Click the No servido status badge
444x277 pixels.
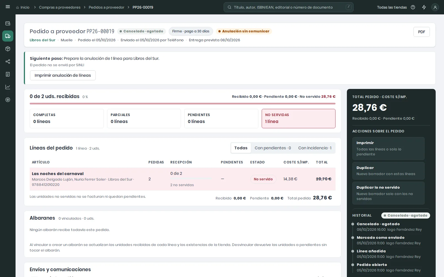point(263,179)
